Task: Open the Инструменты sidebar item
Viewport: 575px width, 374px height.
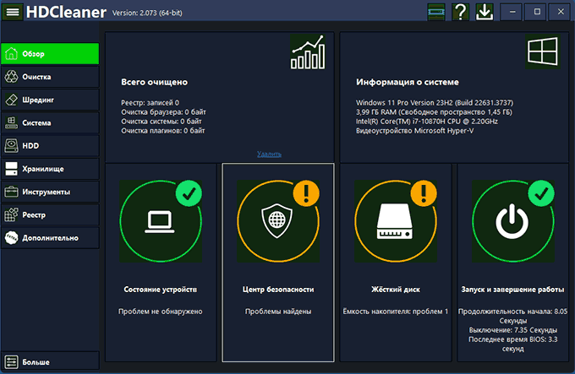Action: click(x=50, y=192)
